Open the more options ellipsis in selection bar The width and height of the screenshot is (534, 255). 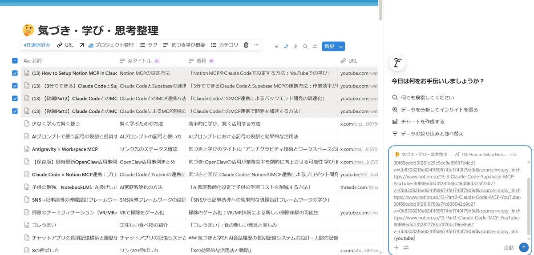click(256, 45)
